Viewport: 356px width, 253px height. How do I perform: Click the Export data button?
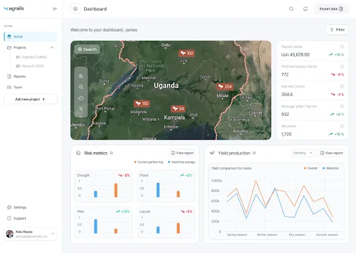331,9
